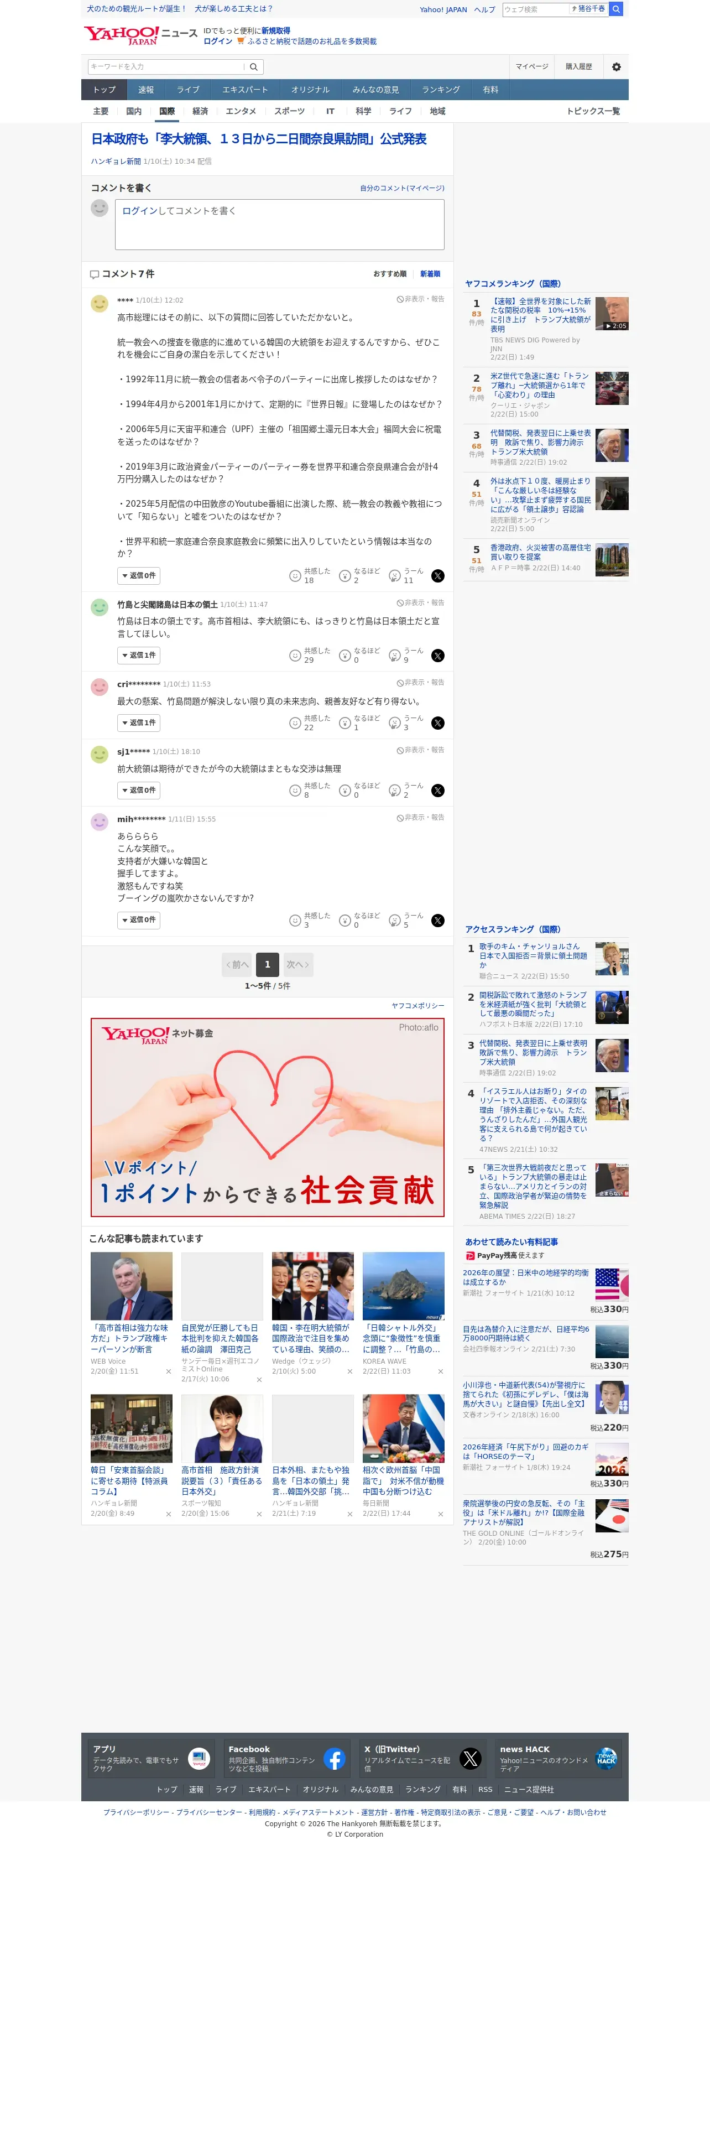Select the ランキング tab in the blue bar
Screen dimensions: 710x2131
tap(441, 90)
